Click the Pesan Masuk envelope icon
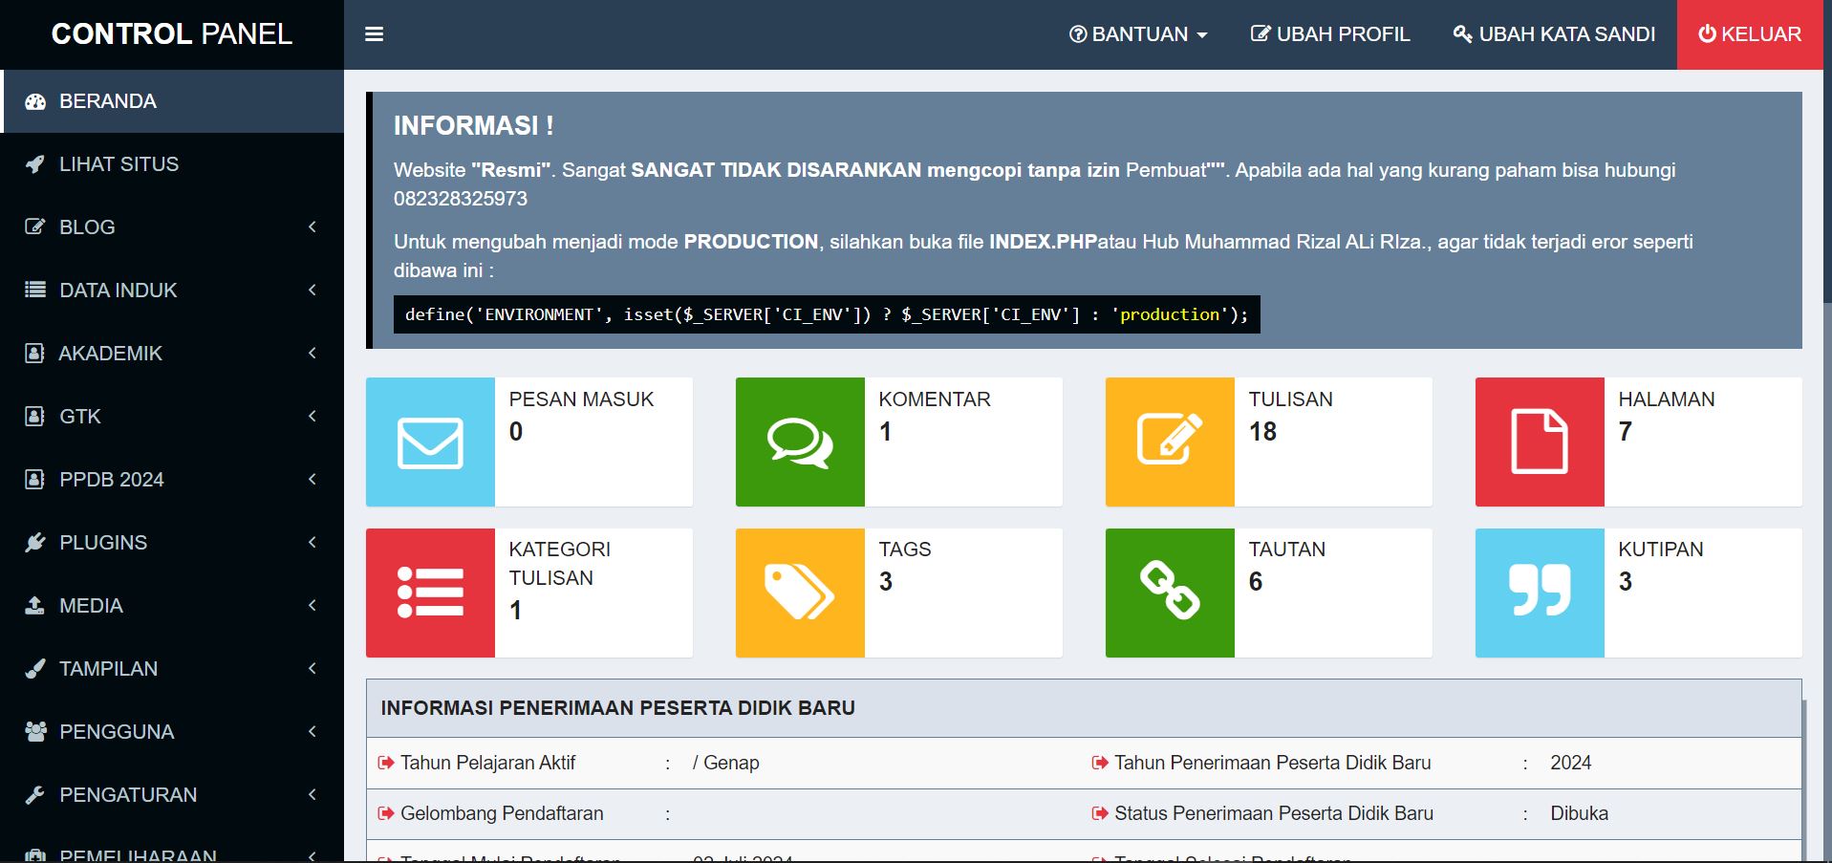 click(430, 442)
